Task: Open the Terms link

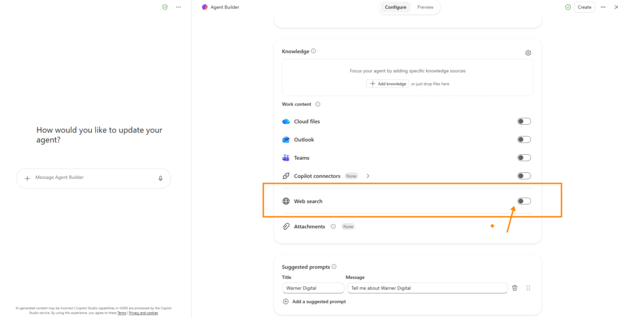Action: coord(122,313)
